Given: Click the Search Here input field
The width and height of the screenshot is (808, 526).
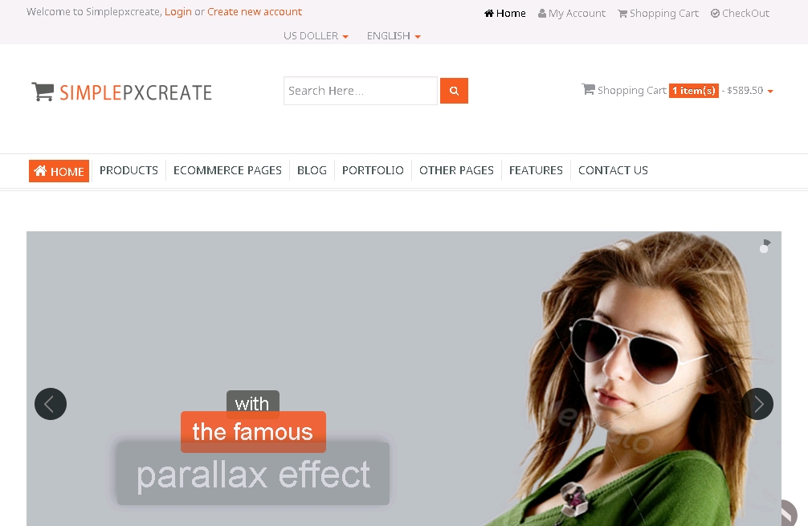Looking at the screenshot, I should 360,91.
